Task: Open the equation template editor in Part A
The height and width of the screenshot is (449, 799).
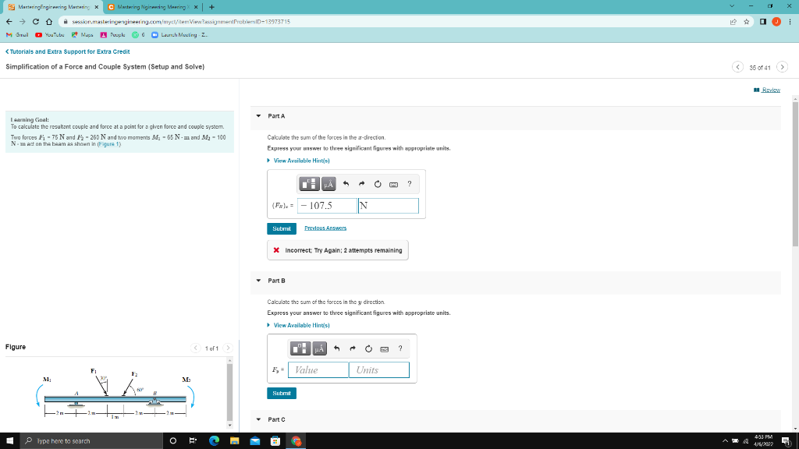Action: [309, 184]
